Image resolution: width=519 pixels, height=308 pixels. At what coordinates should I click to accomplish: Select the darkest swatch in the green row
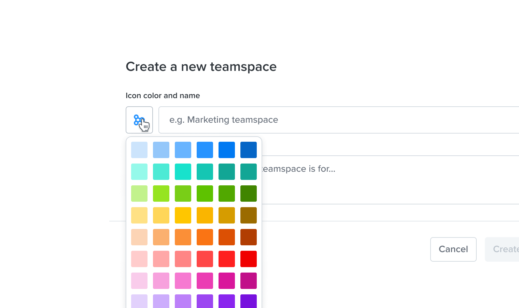point(249,194)
